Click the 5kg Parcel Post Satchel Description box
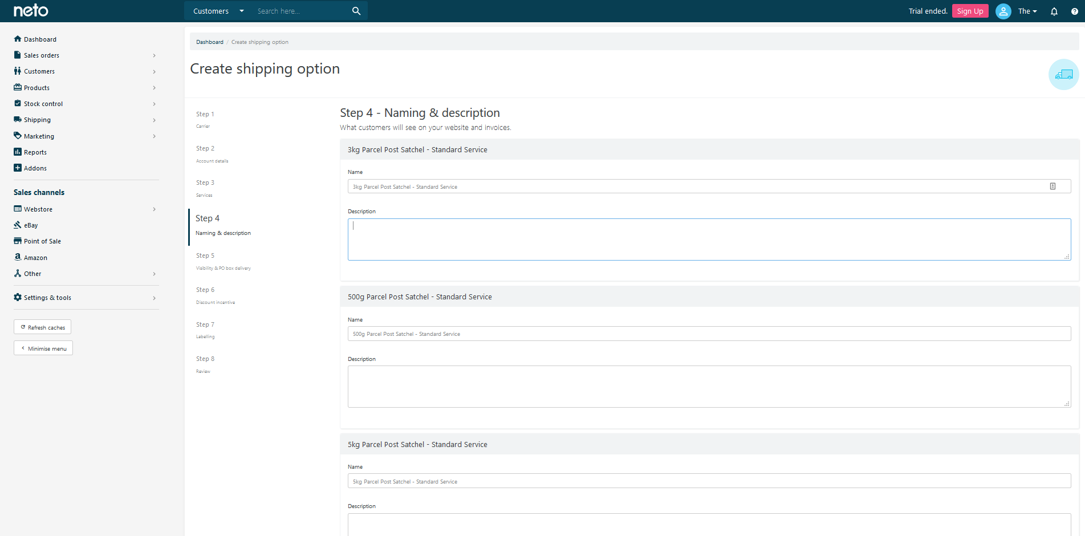The image size is (1085, 536). tap(709, 525)
